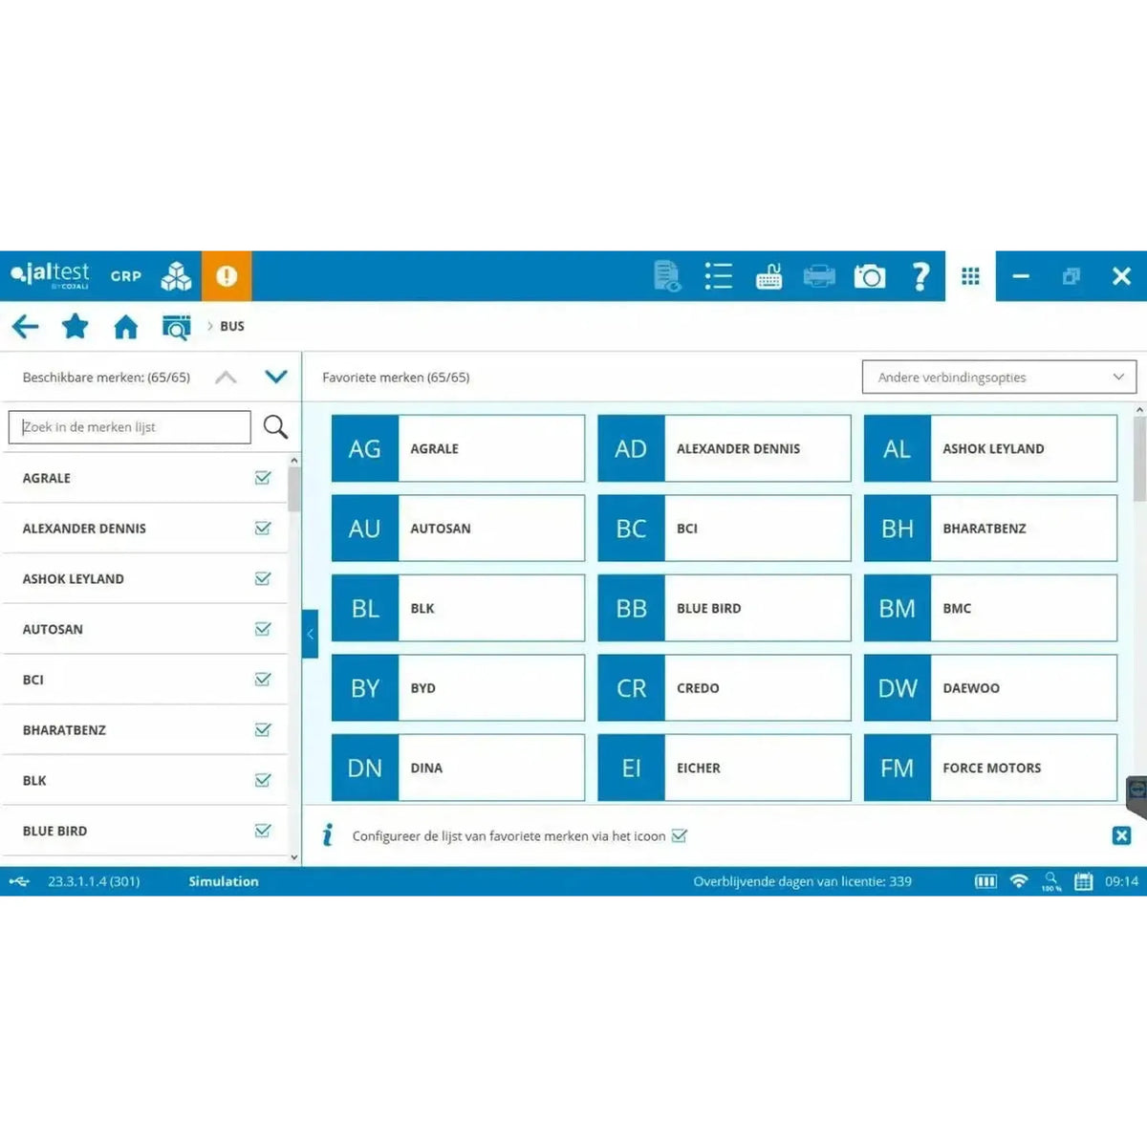Go to home screen icon
This screenshot has width=1147, height=1147.
125,327
